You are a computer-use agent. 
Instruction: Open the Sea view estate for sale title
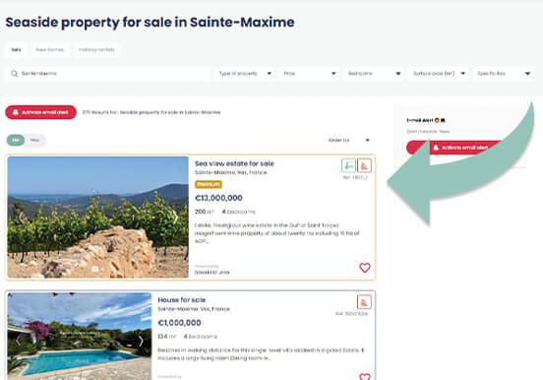tap(234, 163)
